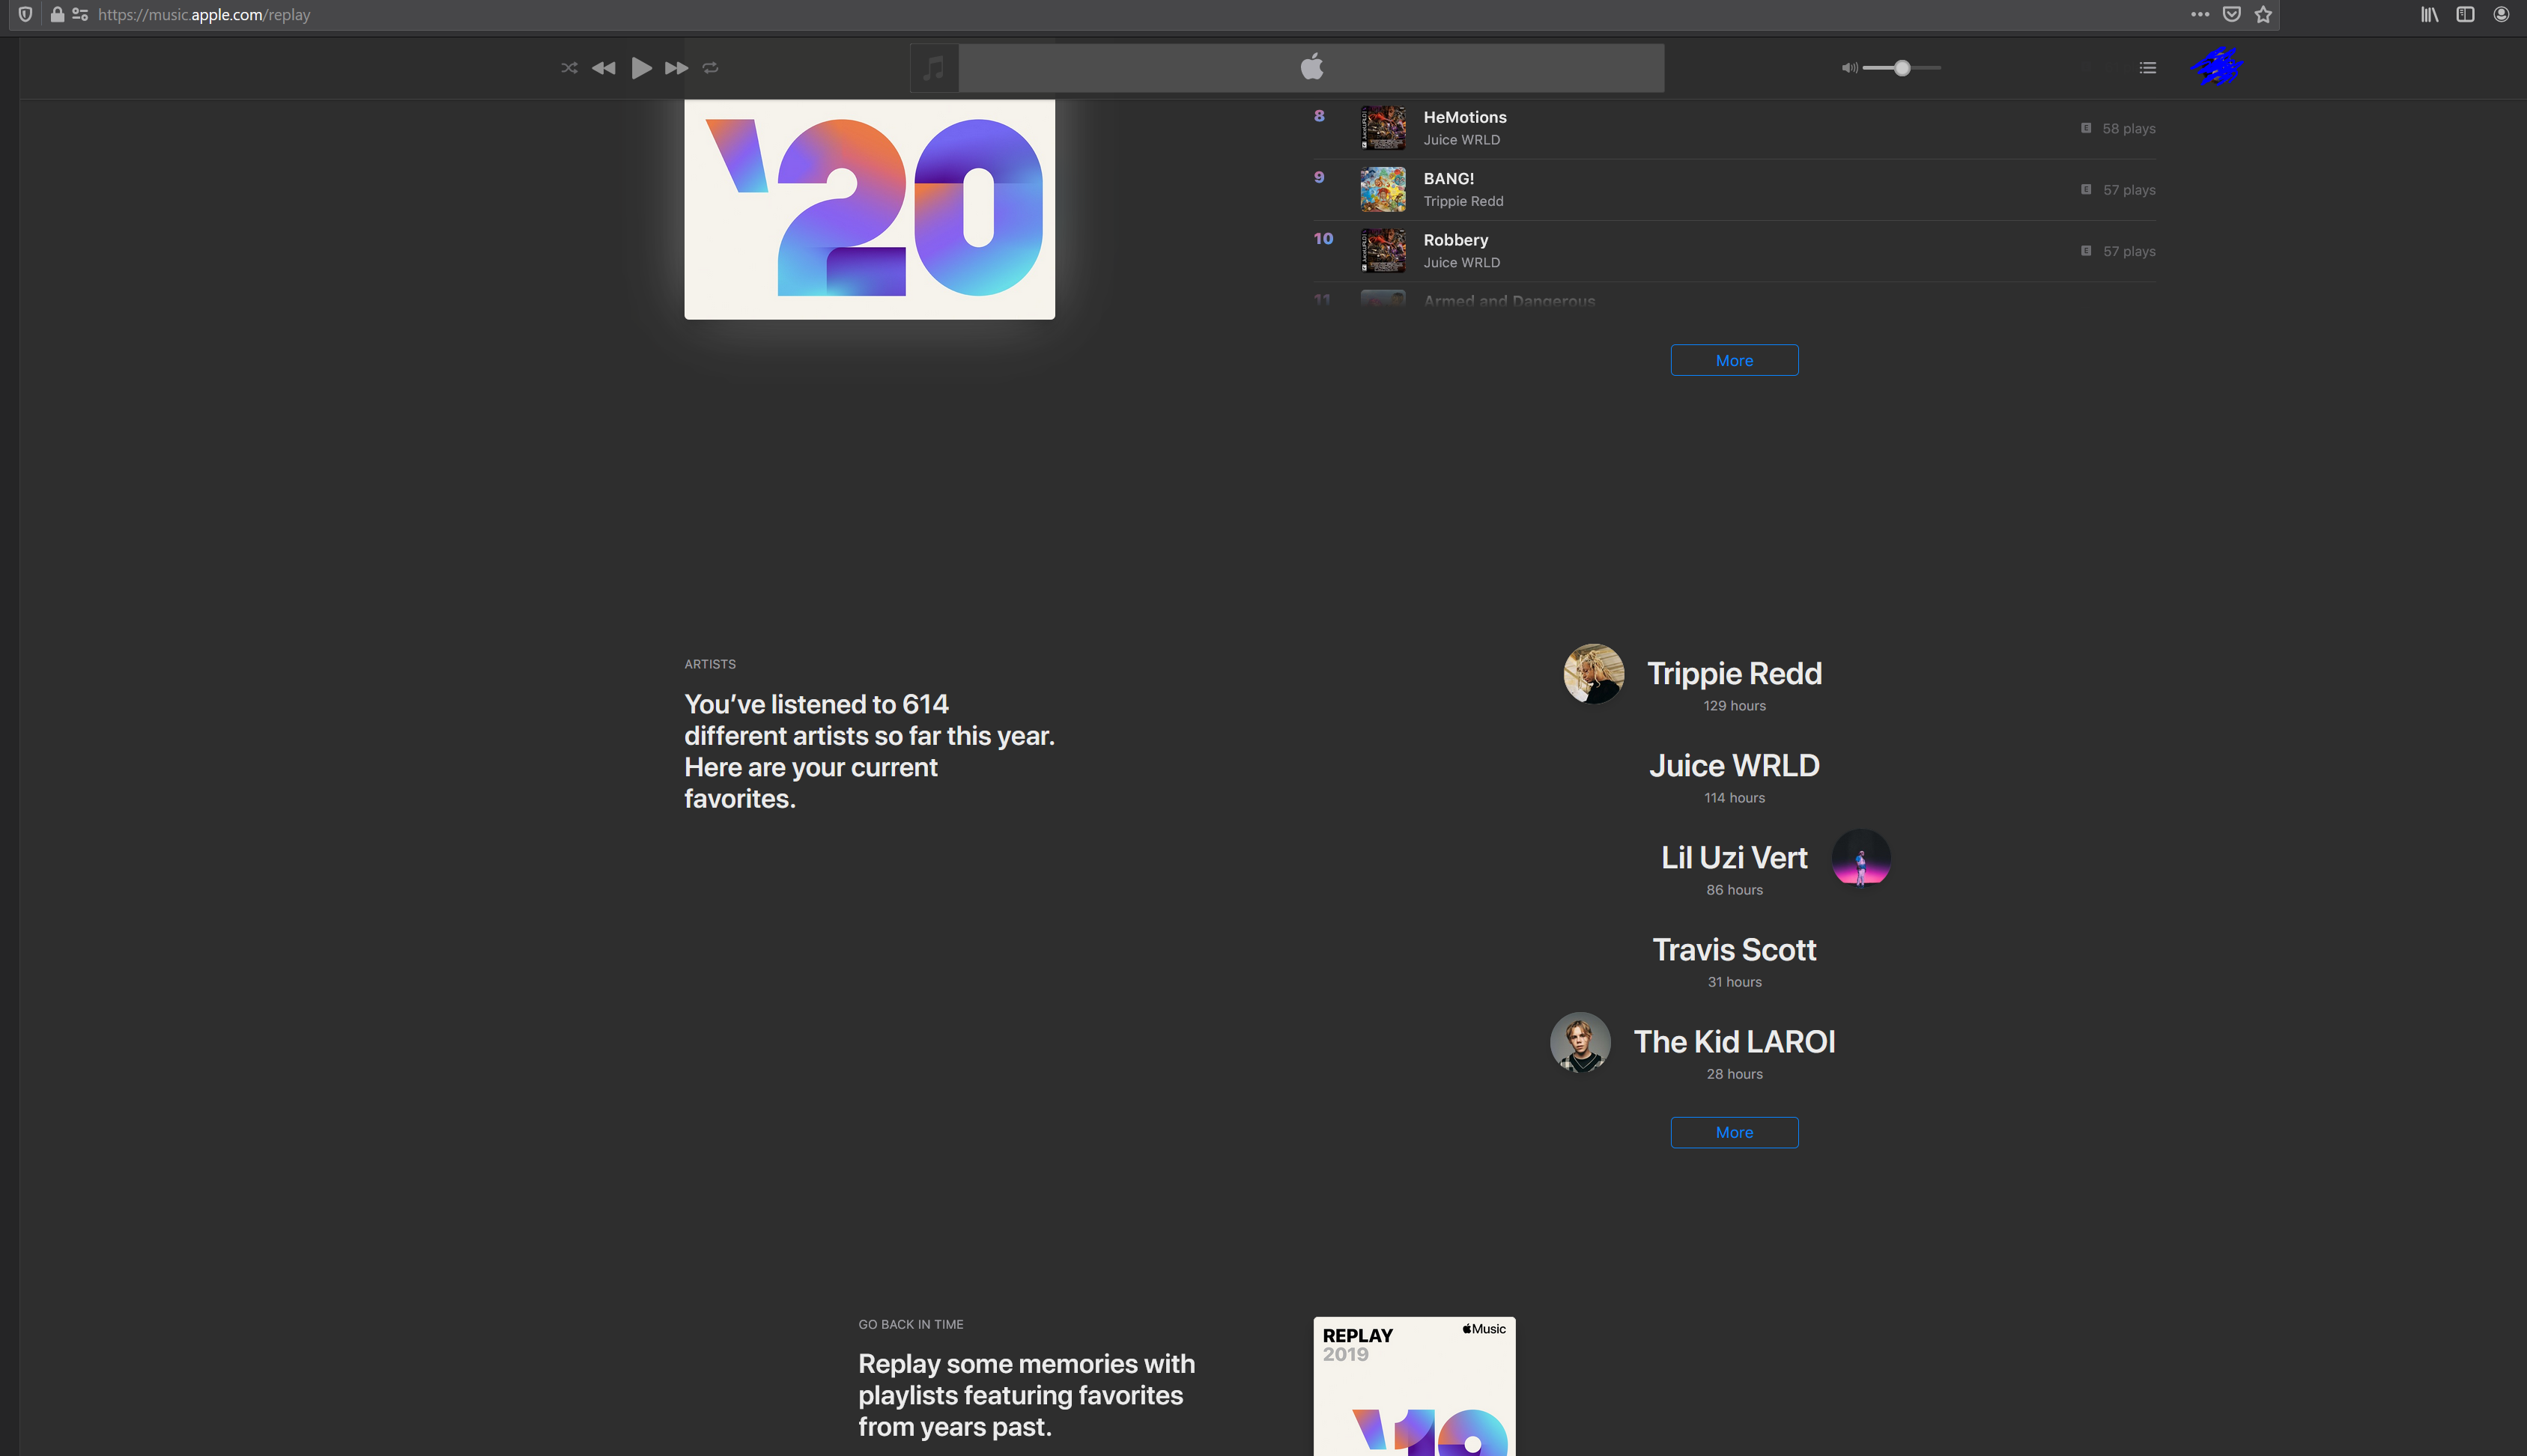Open browser page actions menu

tap(2199, 14)
